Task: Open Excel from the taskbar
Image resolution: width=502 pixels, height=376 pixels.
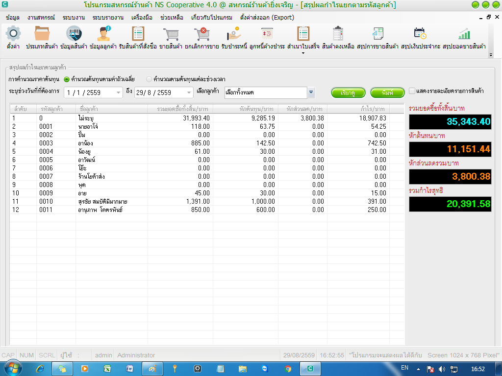Action: point(107,369)
